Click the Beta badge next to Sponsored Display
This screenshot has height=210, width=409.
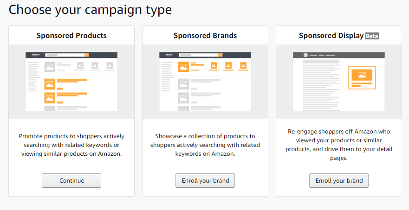[x=372, y=36]
